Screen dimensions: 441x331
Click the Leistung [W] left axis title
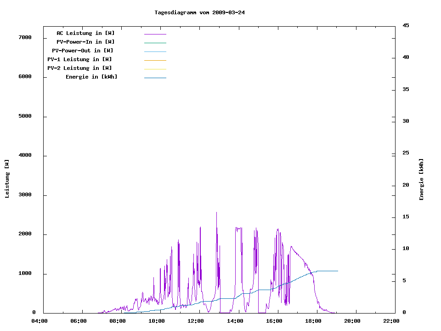(7, 179)
